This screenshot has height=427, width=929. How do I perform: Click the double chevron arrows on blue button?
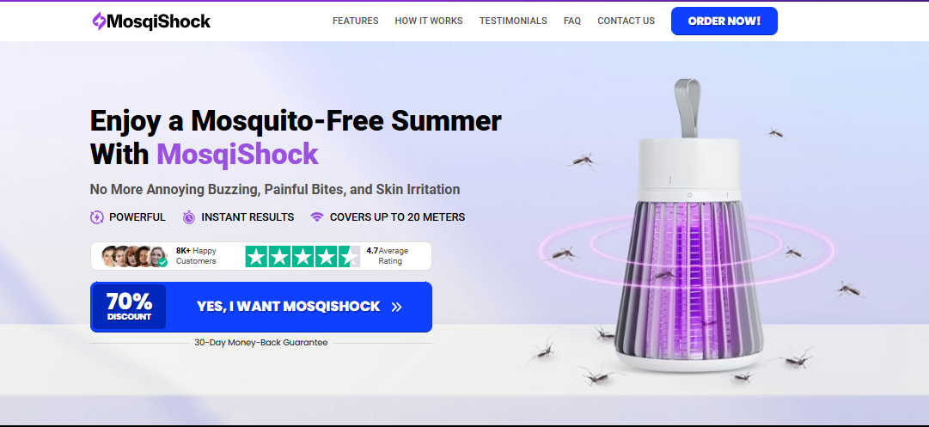pos(396,307)
